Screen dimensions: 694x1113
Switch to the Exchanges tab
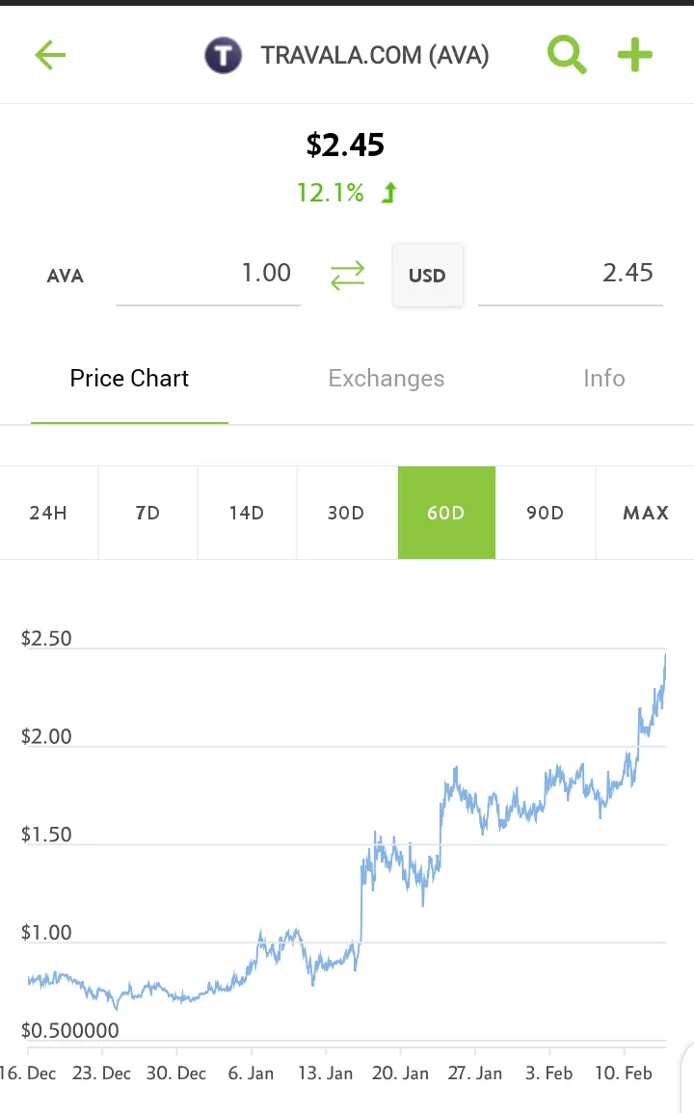coord(387,379)
